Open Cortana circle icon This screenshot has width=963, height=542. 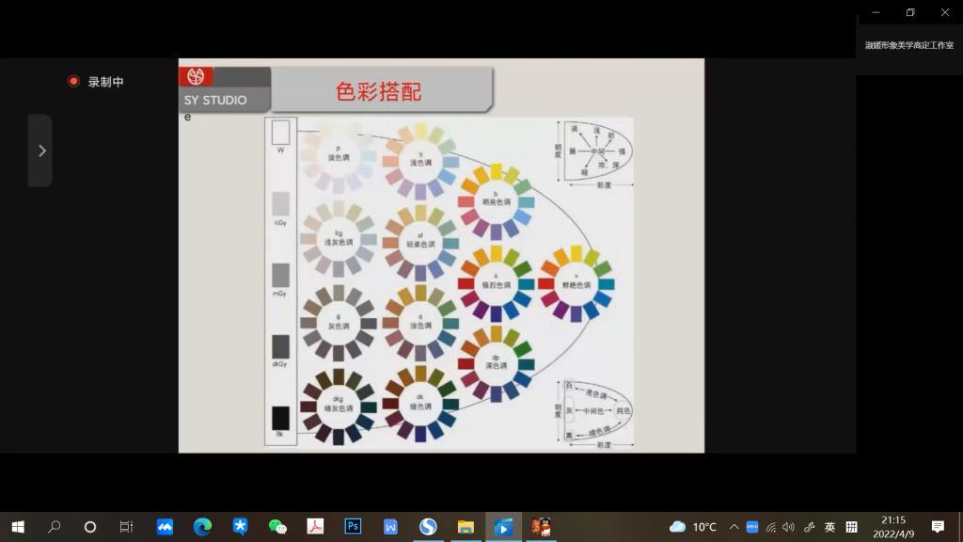click(x=90, y=527)
